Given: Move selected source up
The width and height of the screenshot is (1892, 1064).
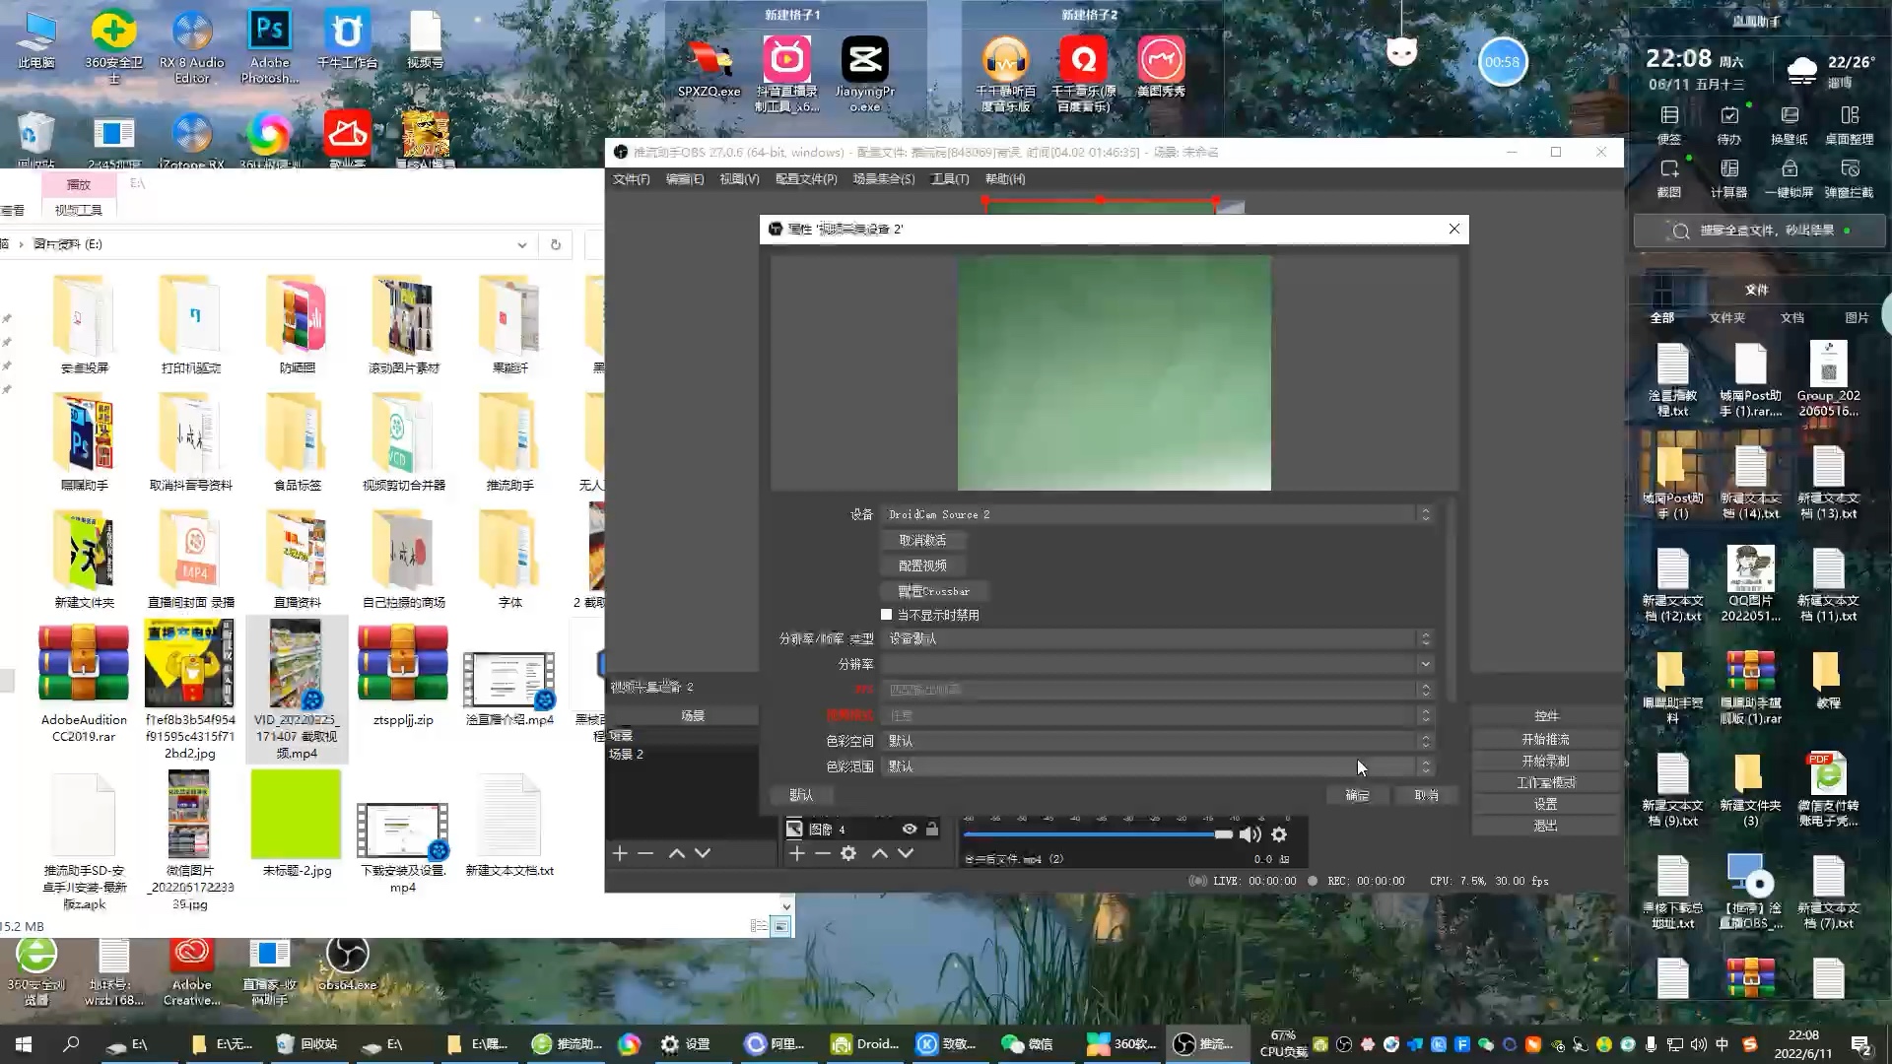Looking at the screenshot, I should [x=880, y=853].
